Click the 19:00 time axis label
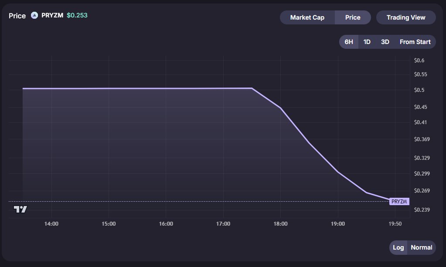The height and width of the screenshot is (267, 446). point(337,224)
